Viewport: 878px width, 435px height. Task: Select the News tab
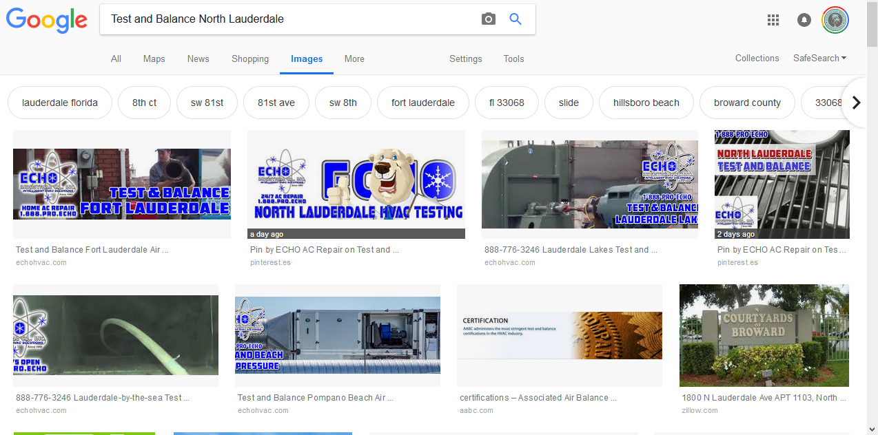[x=198, y=59]
